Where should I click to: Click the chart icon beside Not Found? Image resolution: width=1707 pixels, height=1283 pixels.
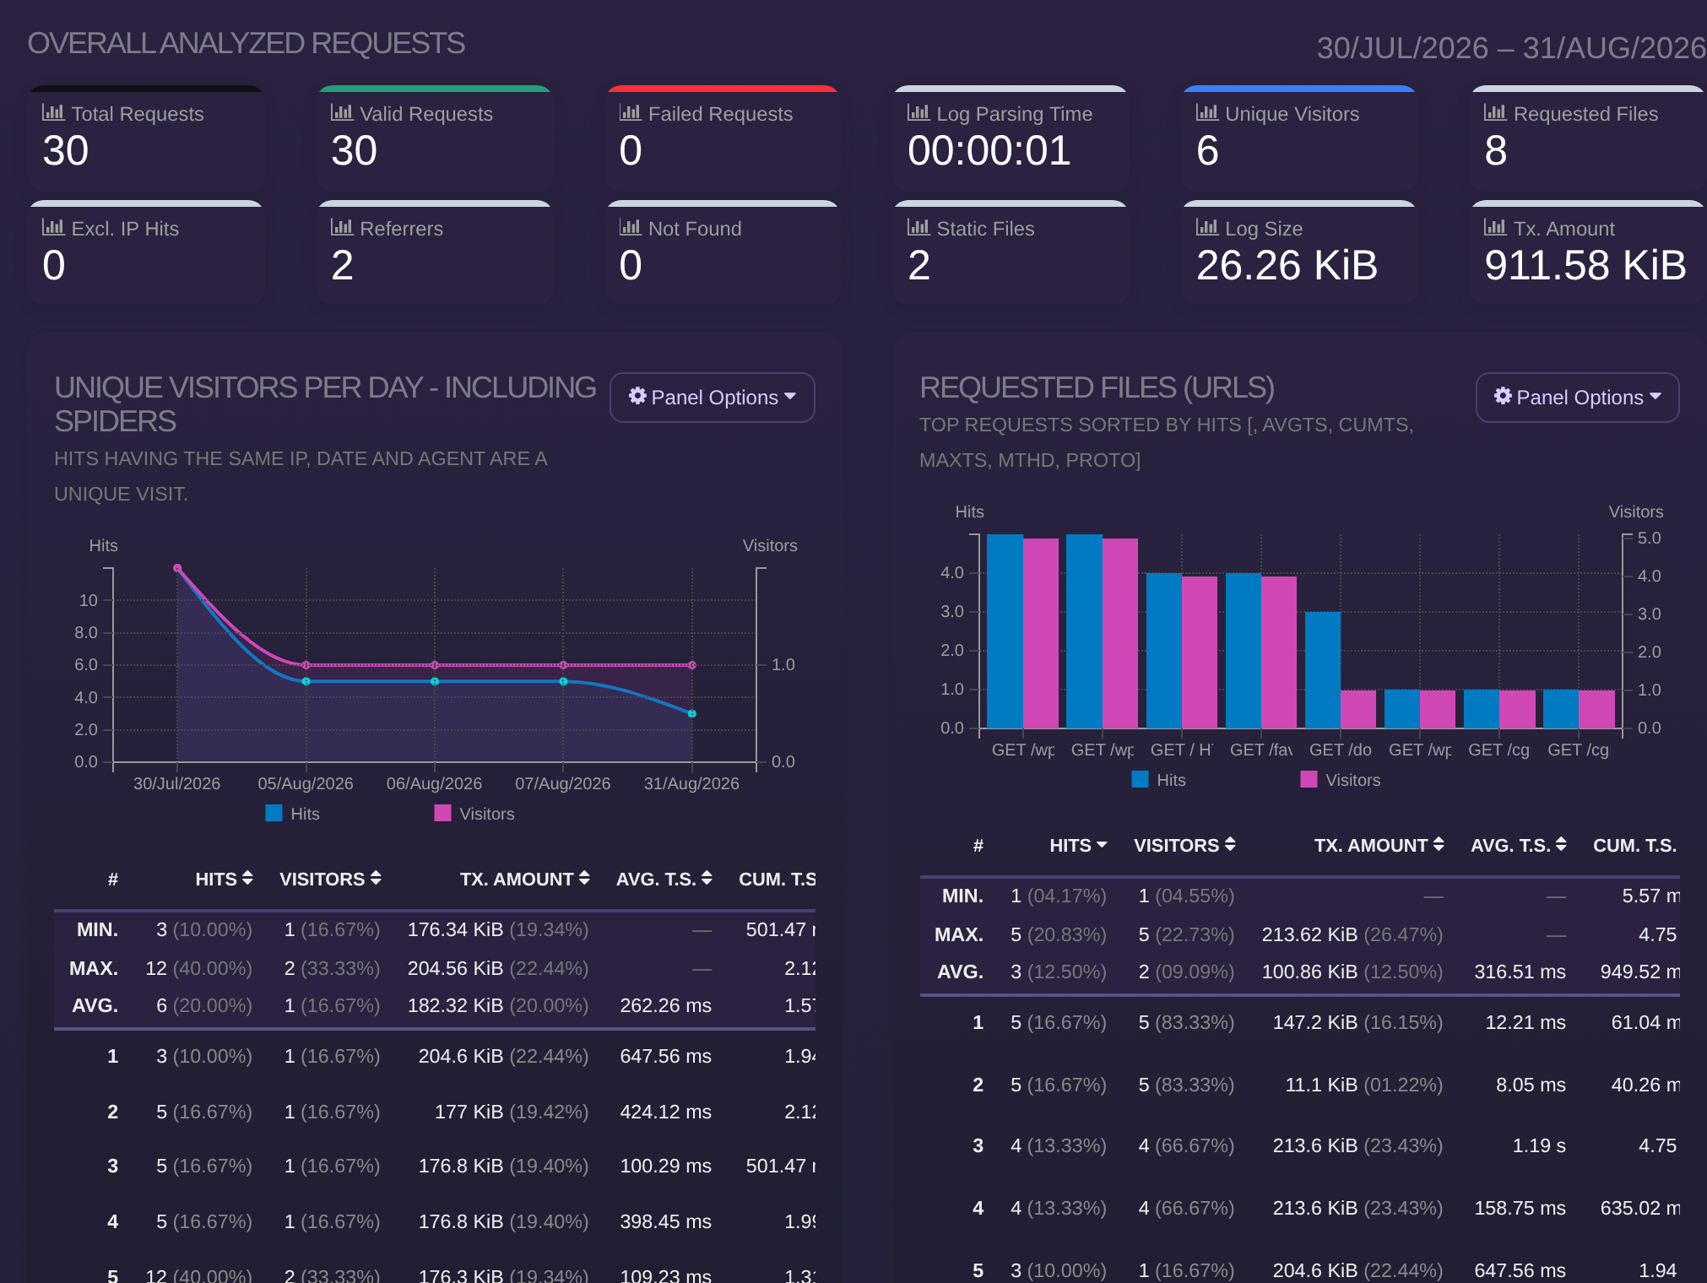click(631, 227)
